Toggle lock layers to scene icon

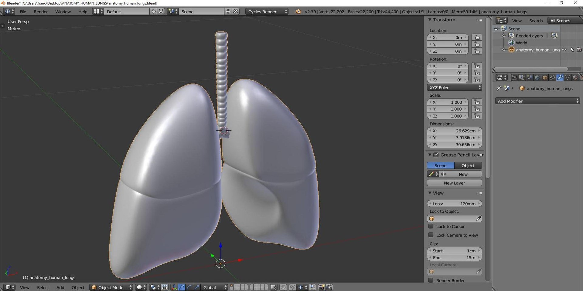[x=274, y=287]
